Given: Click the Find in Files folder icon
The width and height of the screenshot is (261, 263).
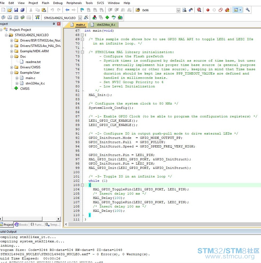Looking at the screenshot, I should 138,10.
